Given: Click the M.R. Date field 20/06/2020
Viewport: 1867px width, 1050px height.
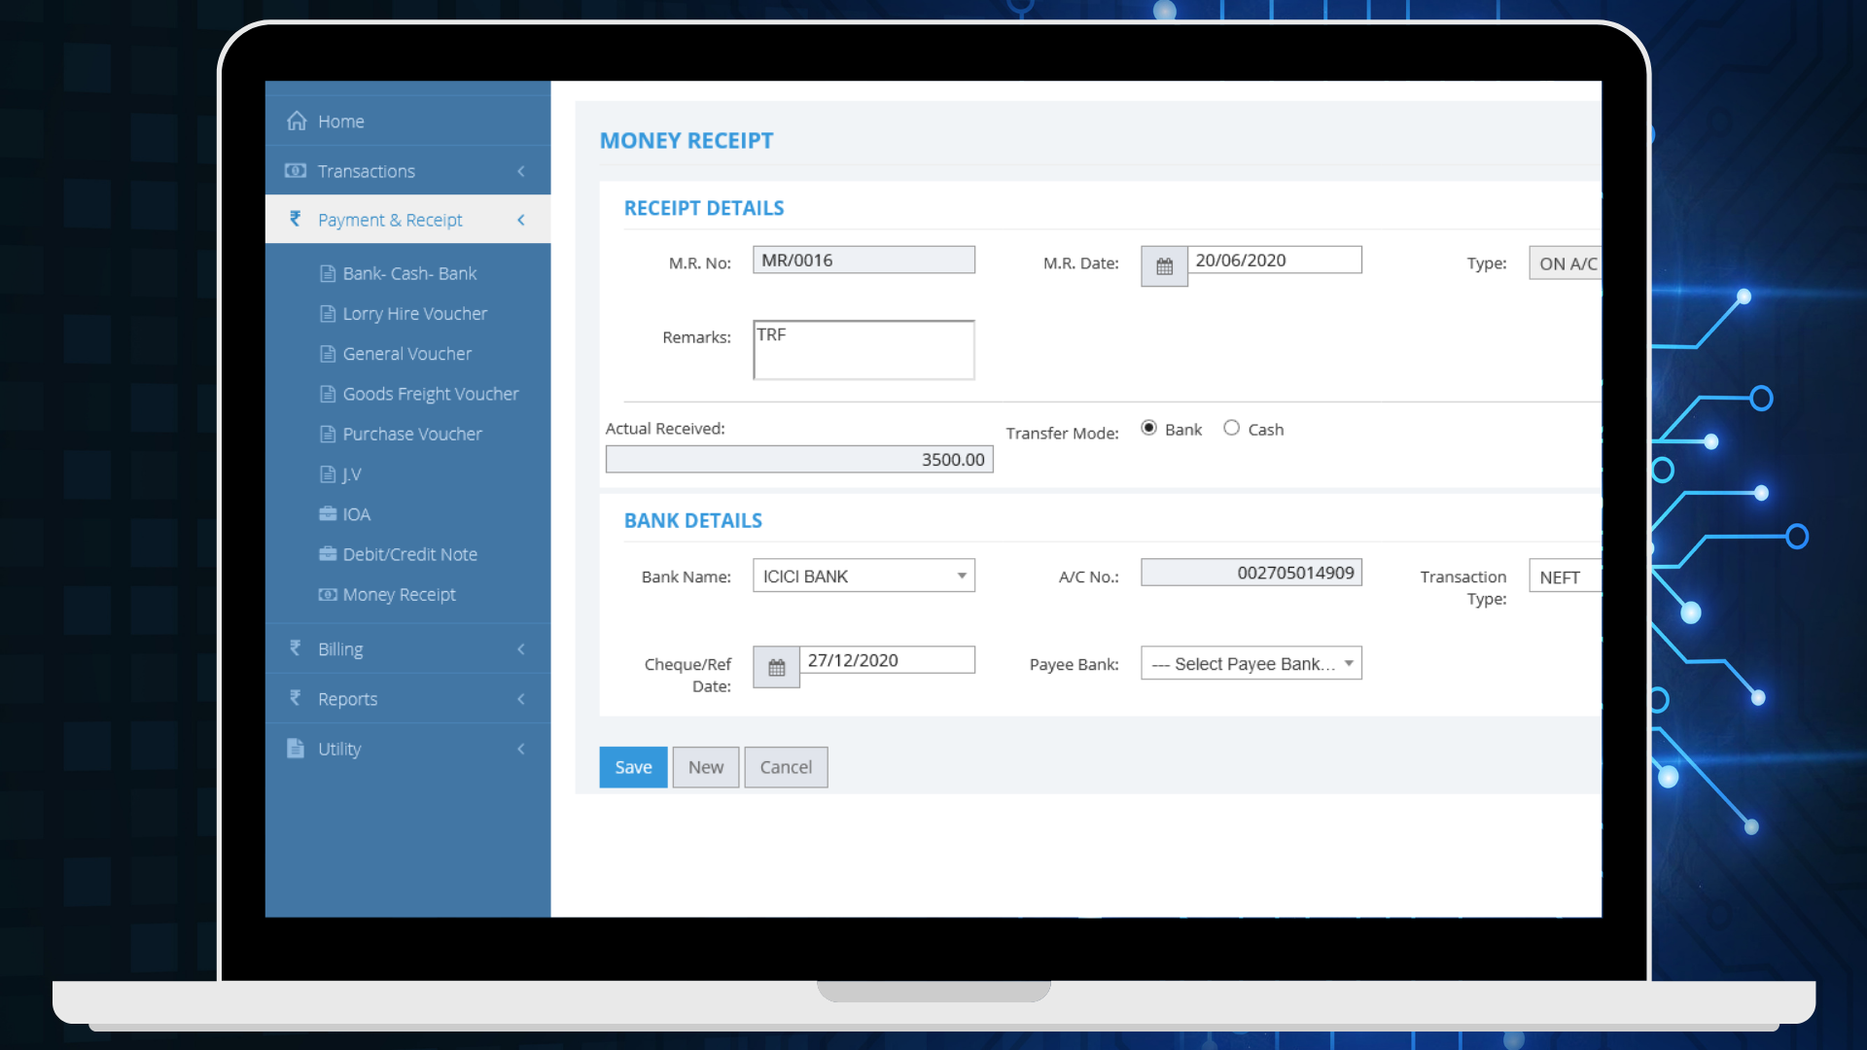Looking at the screenshot, I should (x=1275, y=260).
